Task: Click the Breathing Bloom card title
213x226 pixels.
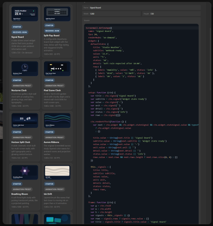Action: [20, 194]
